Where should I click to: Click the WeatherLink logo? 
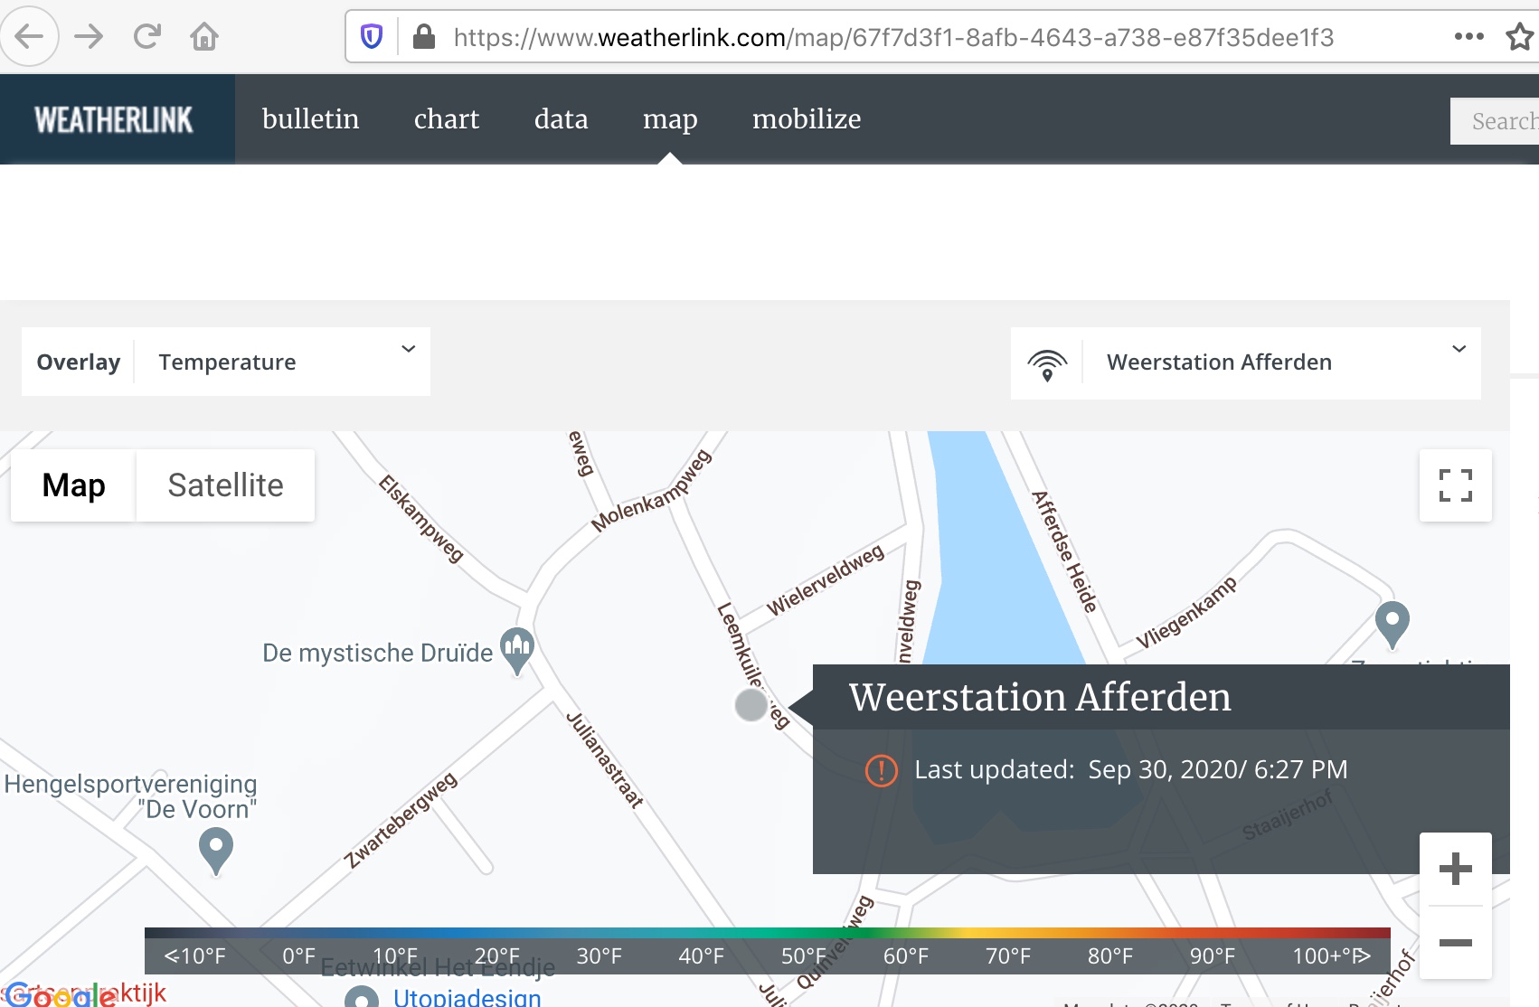[114, 119]
